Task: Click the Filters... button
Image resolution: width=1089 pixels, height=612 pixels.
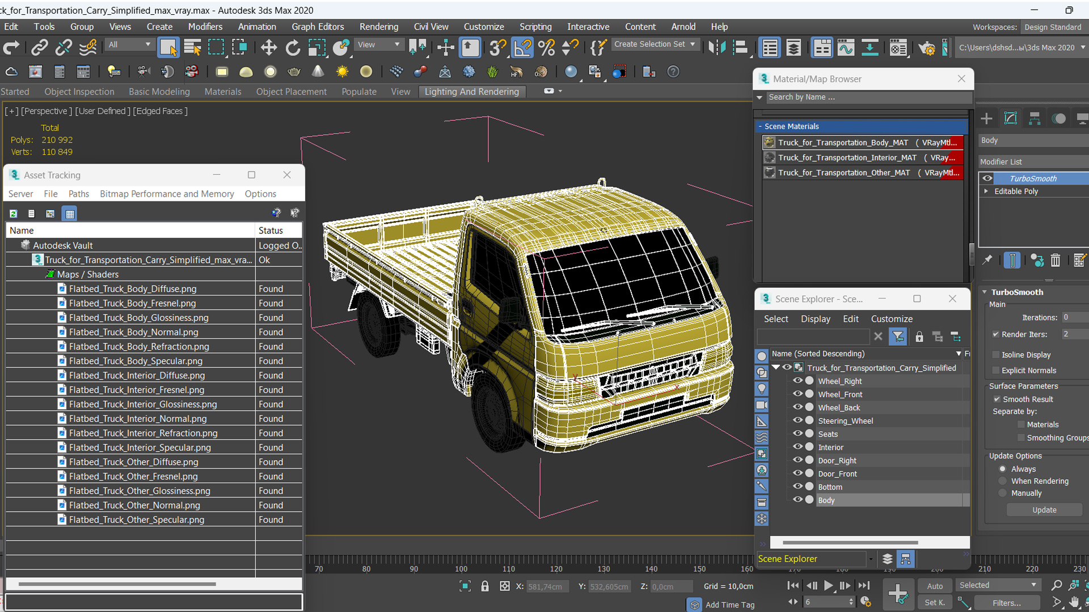Action: point(1007,603)
